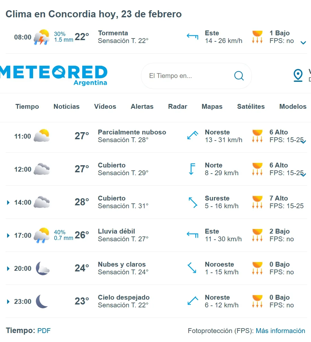Open the Radar menu item
This screenshot has width=311, height=342.
(178, 107)
